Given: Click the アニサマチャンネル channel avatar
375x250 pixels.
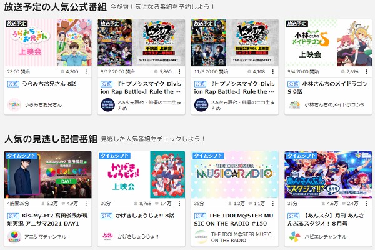Looking at the screenshot, I should tap(14, 237).
